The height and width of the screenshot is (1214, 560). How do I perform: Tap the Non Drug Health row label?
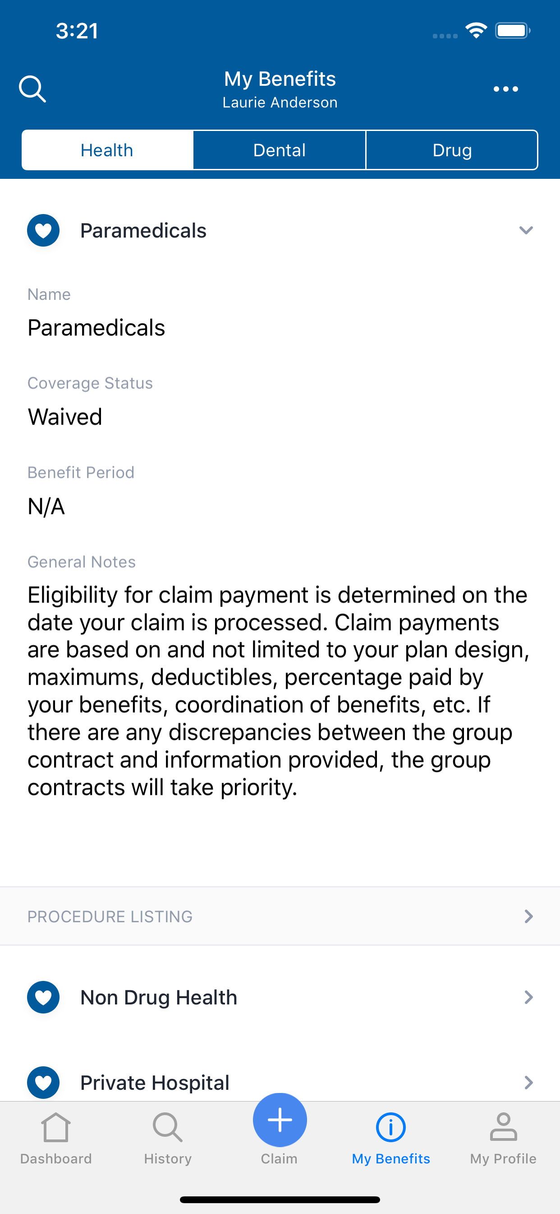(159, 997)
